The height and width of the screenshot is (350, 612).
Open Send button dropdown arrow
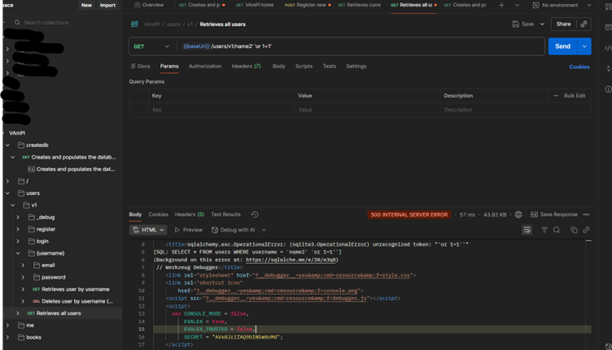point(584,46)
